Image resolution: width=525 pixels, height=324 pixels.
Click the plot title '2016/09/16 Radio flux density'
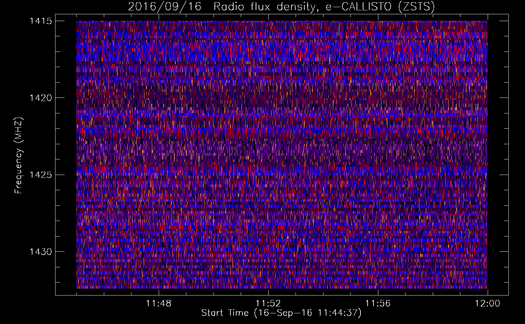tap(222, 7)
